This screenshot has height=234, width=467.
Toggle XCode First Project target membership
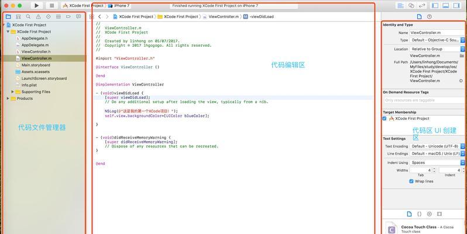(x=384, y=119)
